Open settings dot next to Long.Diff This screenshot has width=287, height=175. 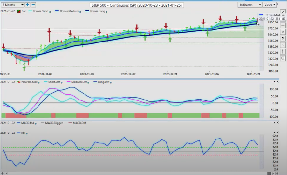point(111,82)
